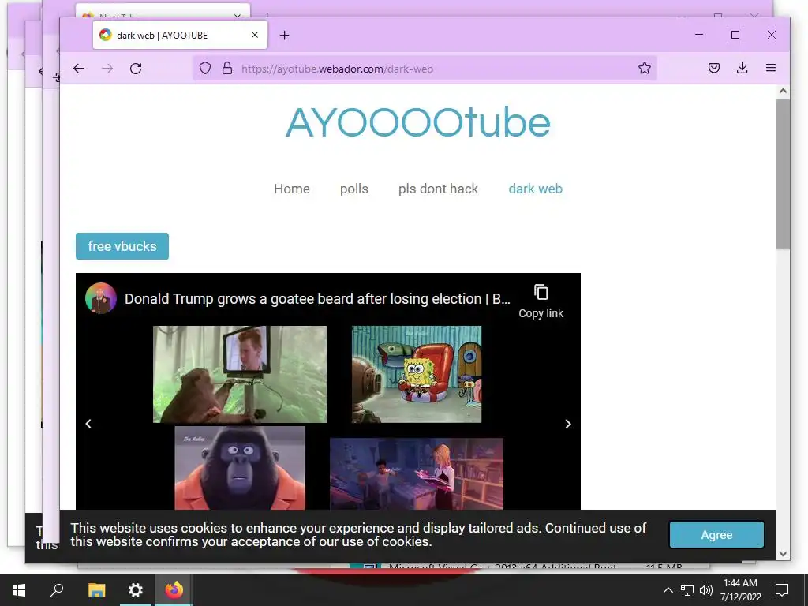808x606 pixels.
Task: Go back using the browser back arrow
Action: (x=78, y=69)
